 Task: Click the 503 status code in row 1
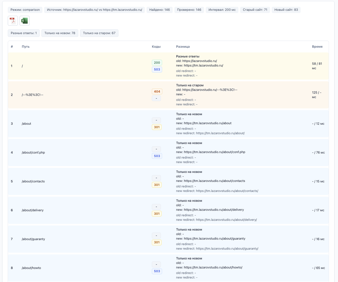tap(157, 69)
